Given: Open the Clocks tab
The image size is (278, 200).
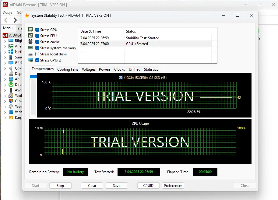Looking at the screenshot, I should pos(119,69).
